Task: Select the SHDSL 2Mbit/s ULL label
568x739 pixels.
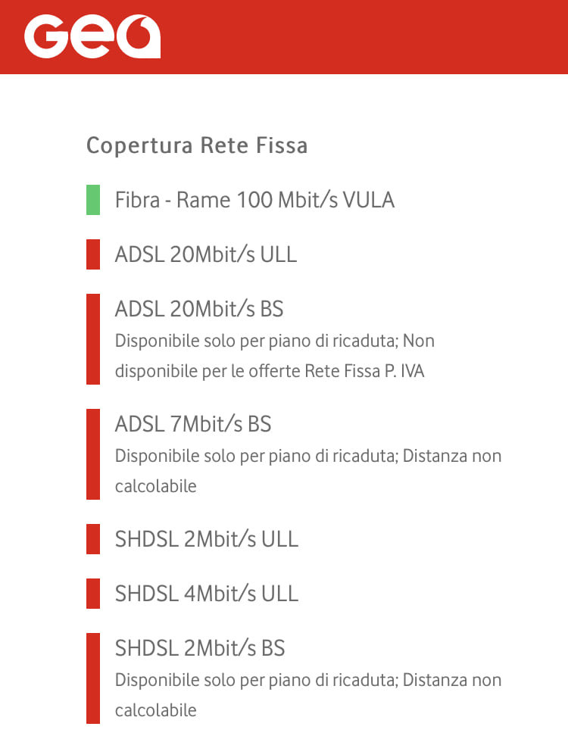Action: [207, 539]
